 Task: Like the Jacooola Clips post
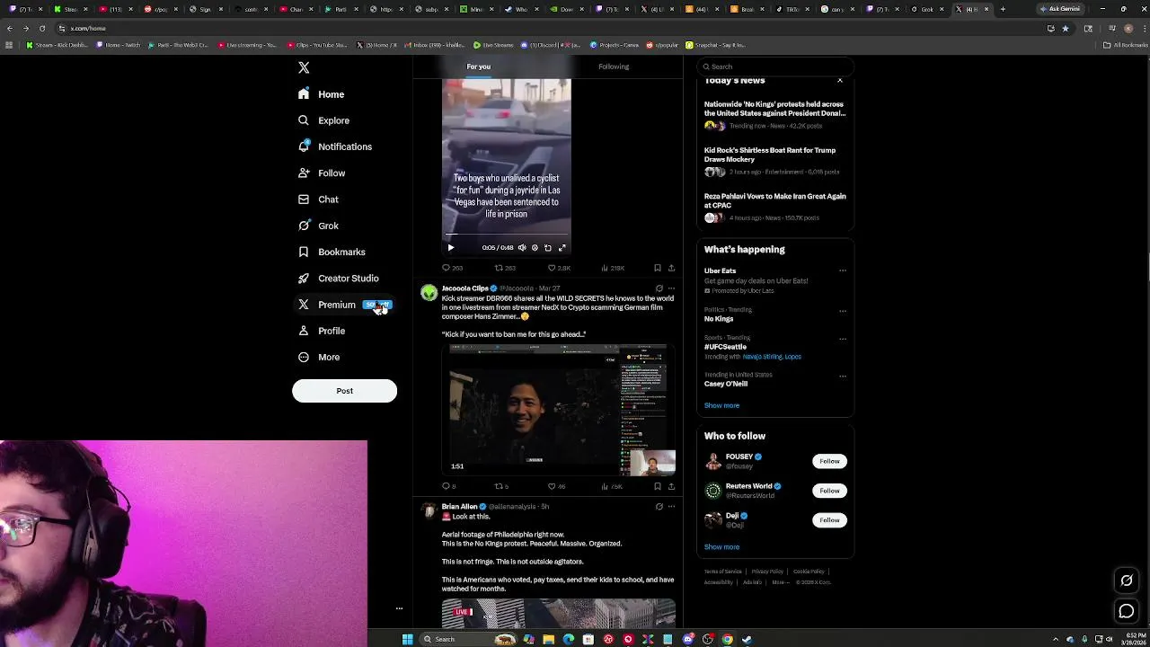[x=556, y=486]
